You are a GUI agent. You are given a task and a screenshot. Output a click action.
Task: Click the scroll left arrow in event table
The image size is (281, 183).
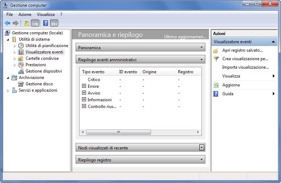83,132
